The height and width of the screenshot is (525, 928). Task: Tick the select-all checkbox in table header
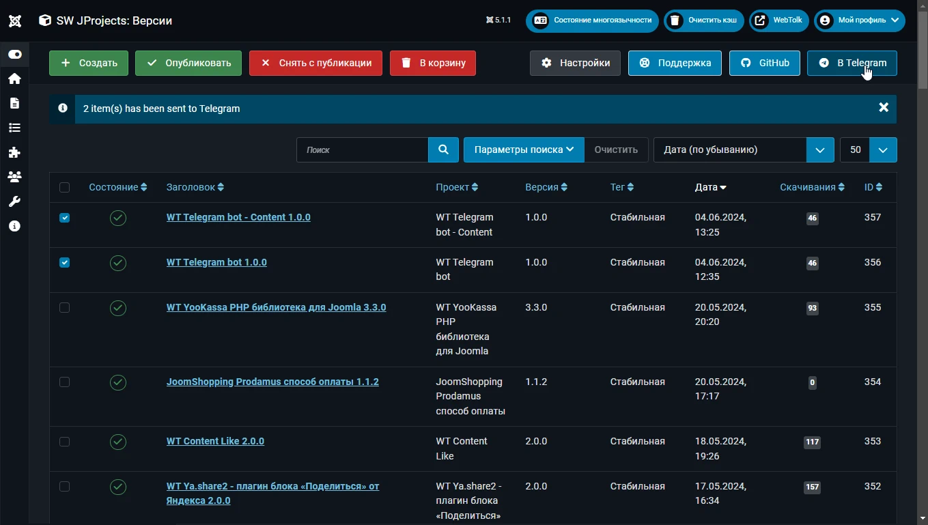tap(65, 188)
